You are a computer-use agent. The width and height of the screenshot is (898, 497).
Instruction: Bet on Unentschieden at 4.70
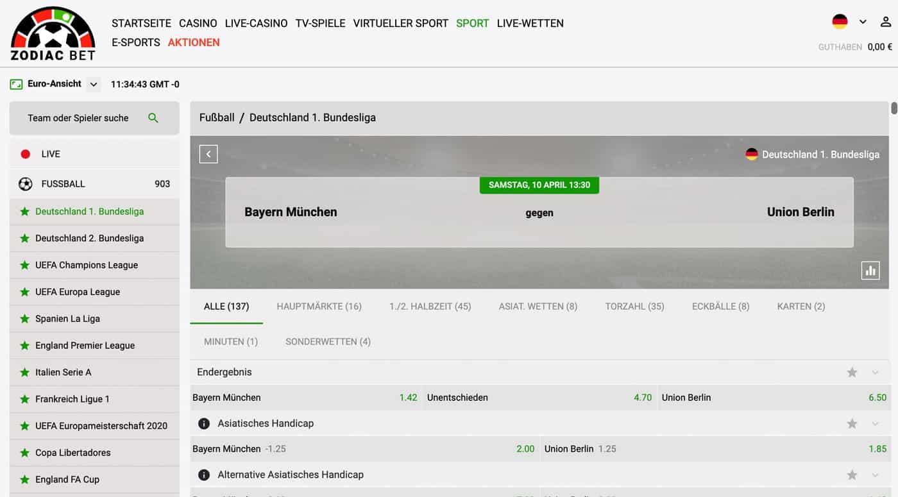(540, 398)
